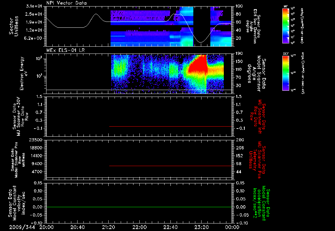This screenshot has height=231, width=335.
Task: Click the 23:20 time axis label
Action: point(202,227)
